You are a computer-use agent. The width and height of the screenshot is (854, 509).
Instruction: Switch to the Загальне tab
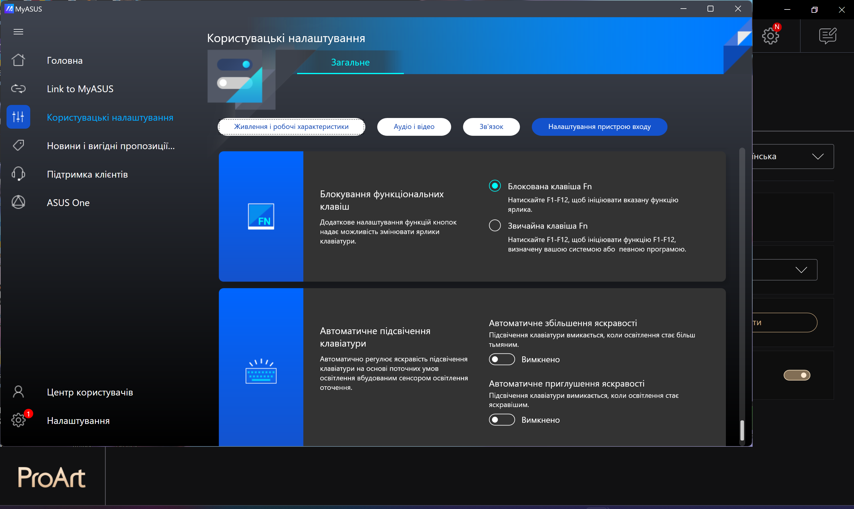tap(350, 63)
